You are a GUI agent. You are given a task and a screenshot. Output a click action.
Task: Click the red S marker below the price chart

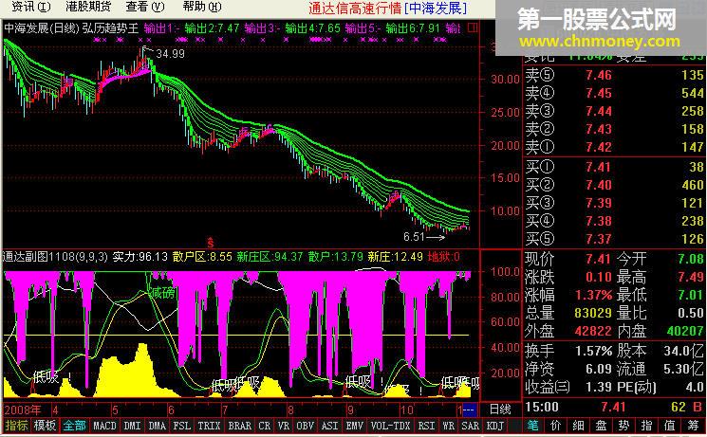(210, 243)
